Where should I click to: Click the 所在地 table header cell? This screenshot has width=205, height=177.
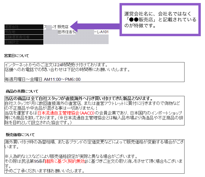coord(24,32)
